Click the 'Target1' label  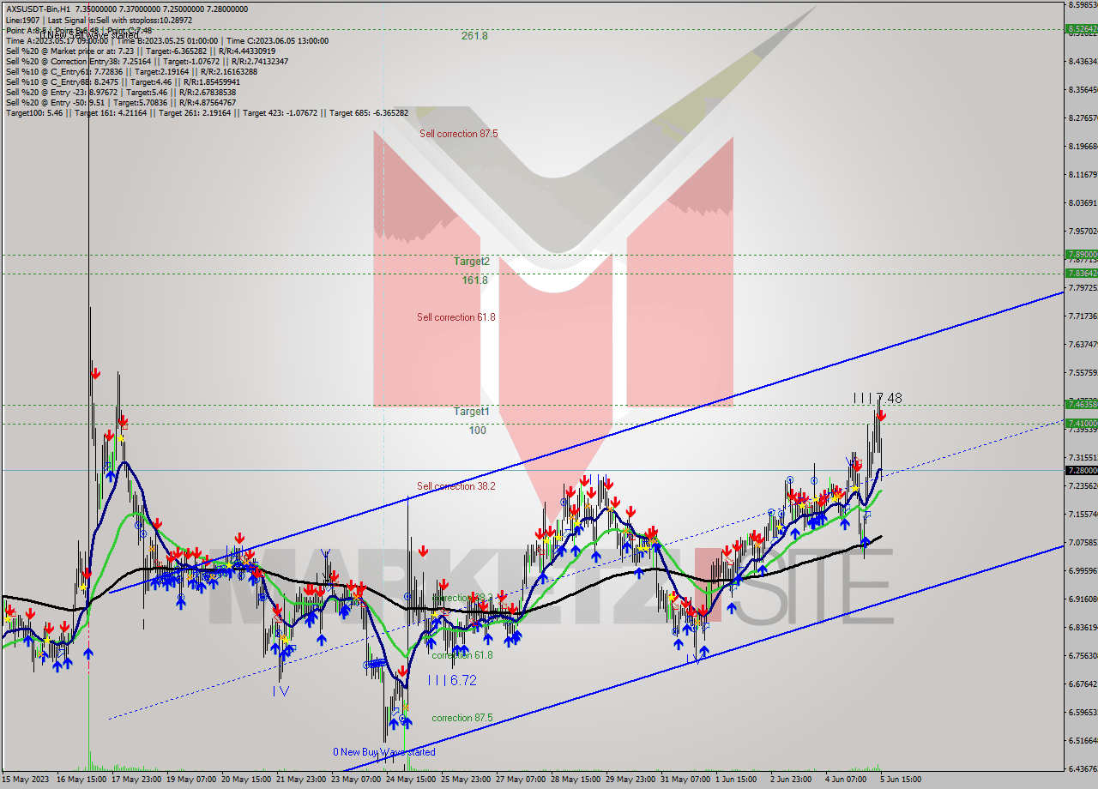click(472, 412)
